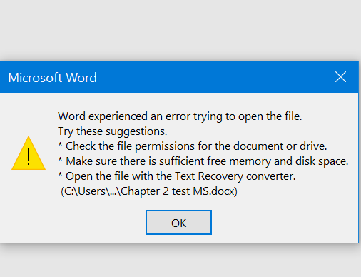Click the 'Check the file permissions' suggestion

[x=196, y=146]
